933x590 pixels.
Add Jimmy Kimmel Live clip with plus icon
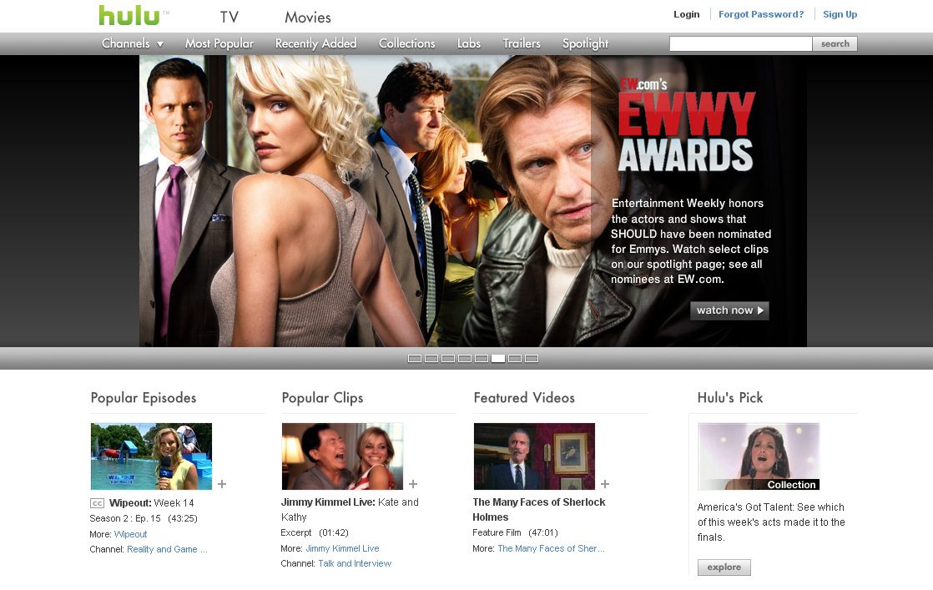pos(413,484)
